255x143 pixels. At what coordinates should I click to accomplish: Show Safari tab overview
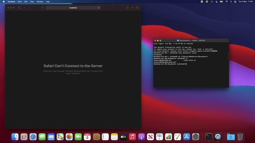click(137, 8)
